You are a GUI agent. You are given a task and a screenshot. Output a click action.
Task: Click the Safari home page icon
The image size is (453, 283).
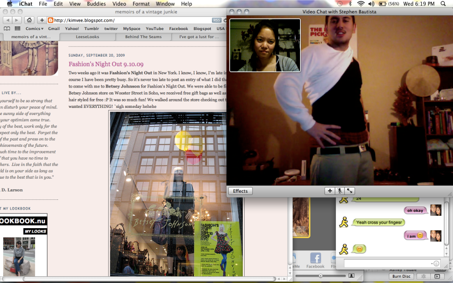[x=29, y=20]
